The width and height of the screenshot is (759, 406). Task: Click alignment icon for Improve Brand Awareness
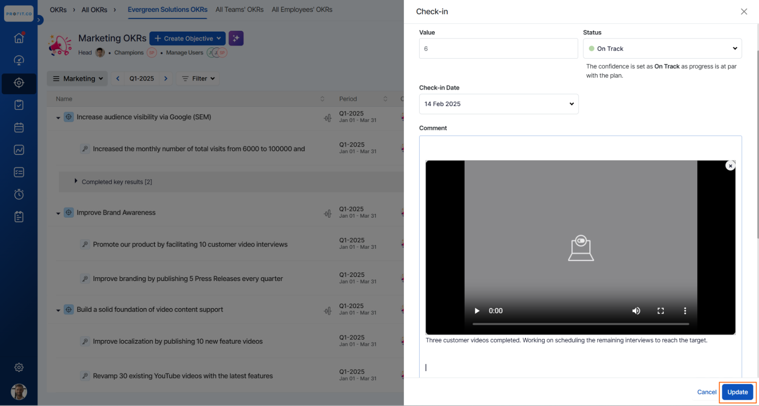click(x=328, y=213)
